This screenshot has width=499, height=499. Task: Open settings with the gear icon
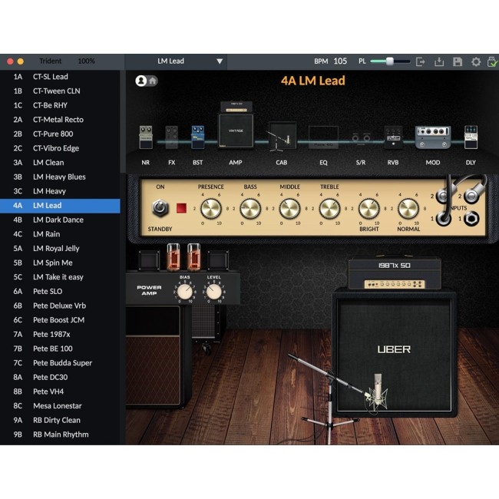[476, 61]
